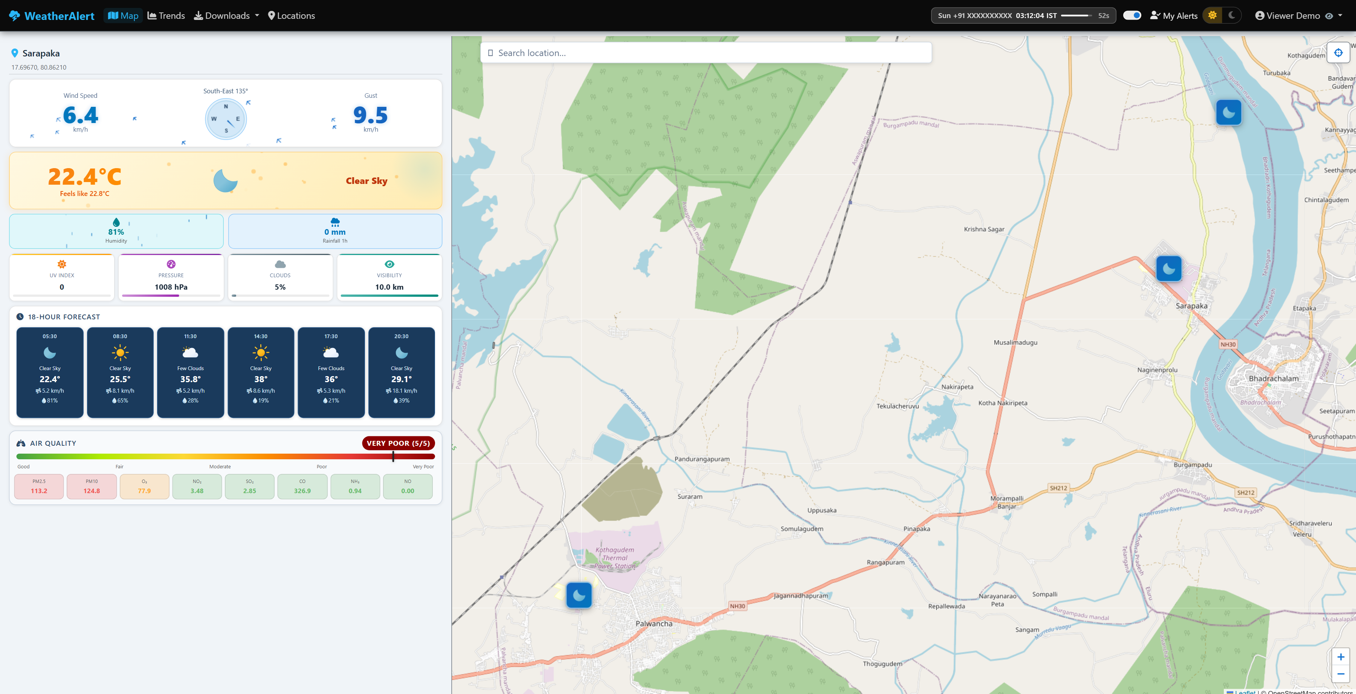The image size is (1356, 694).
Task: Expand the Downloads dropdown menu
Action: pyautogui.click(x=226, y=15)
